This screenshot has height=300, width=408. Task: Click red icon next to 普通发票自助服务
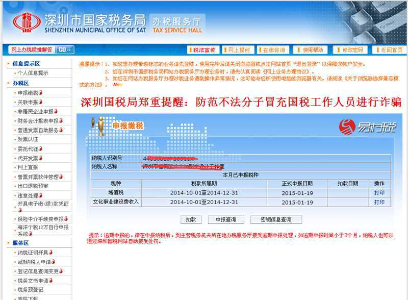click(x=61, y=130)
